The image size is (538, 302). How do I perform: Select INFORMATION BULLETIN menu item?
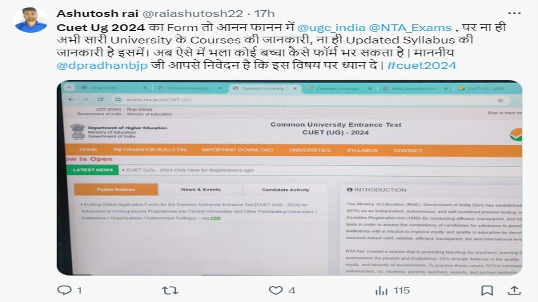[x=150, y=150]
